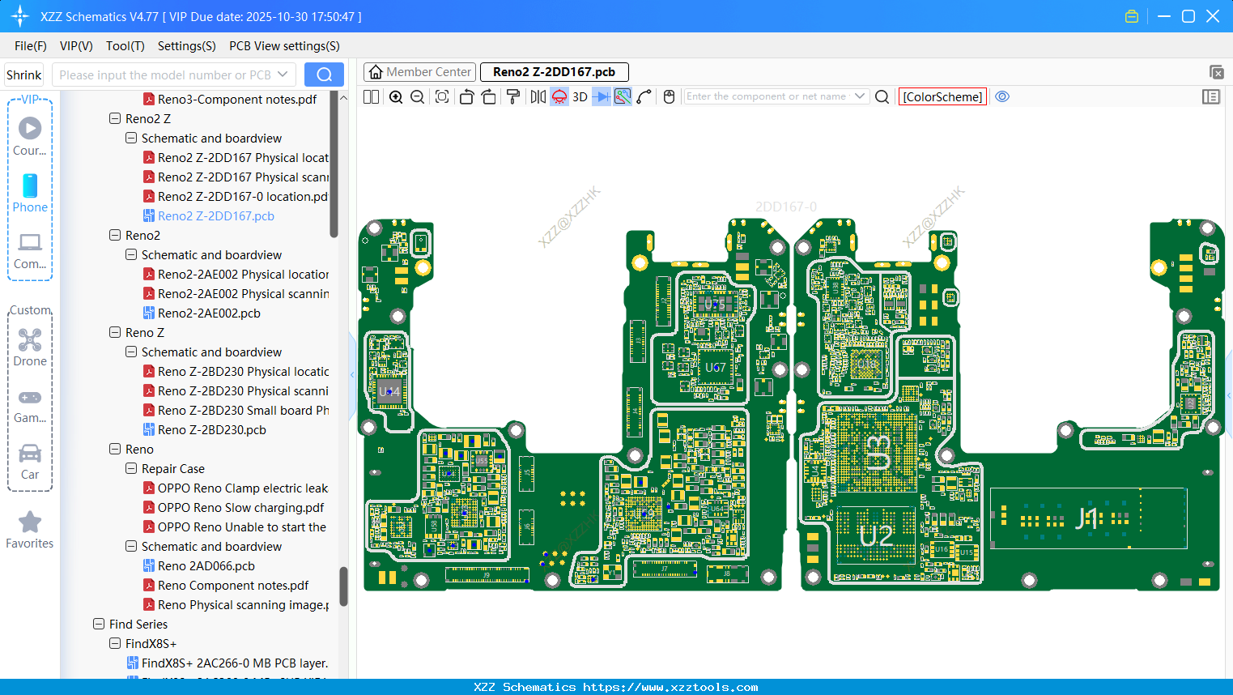This screenshot has width=1233, height=695.
Task: Click the XZZ star logo in the title bar
Action: click(x=20, y=16)
